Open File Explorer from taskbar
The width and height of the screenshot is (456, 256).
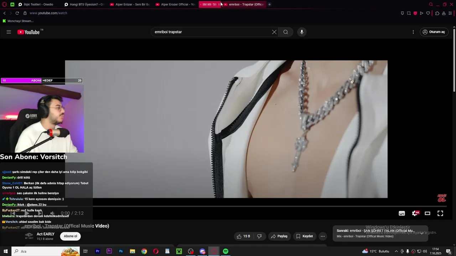(133, 251)
